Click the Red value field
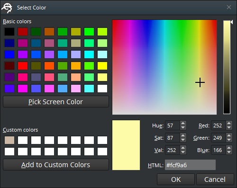The width and height of the screenshot is (237, 188). pos(219,125)
